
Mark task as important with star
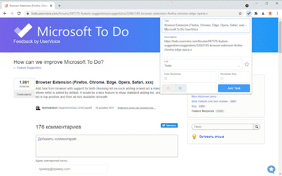click(x=247, y=64)
